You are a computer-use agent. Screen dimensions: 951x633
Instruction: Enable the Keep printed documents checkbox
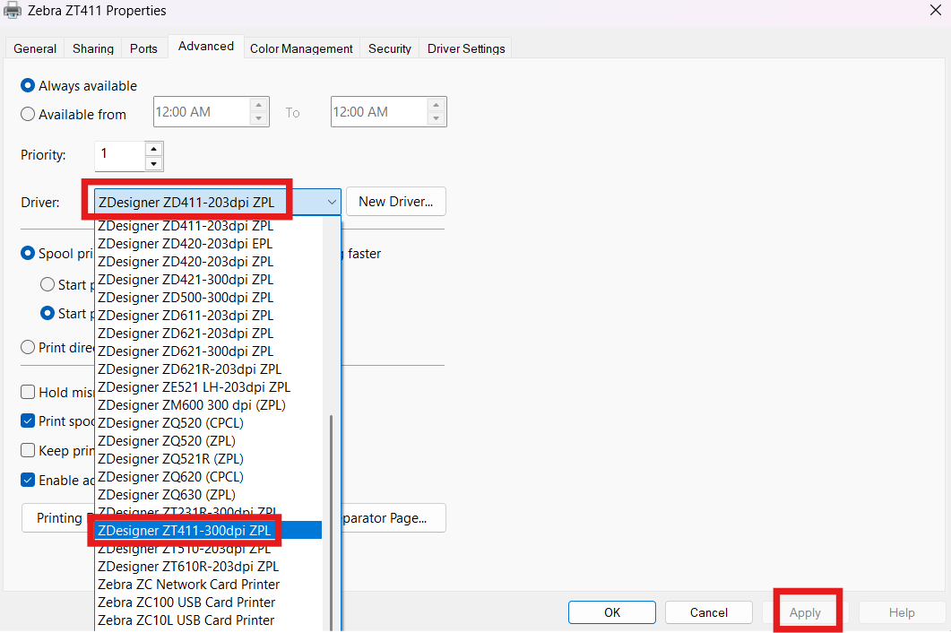(x=27, y=450)
